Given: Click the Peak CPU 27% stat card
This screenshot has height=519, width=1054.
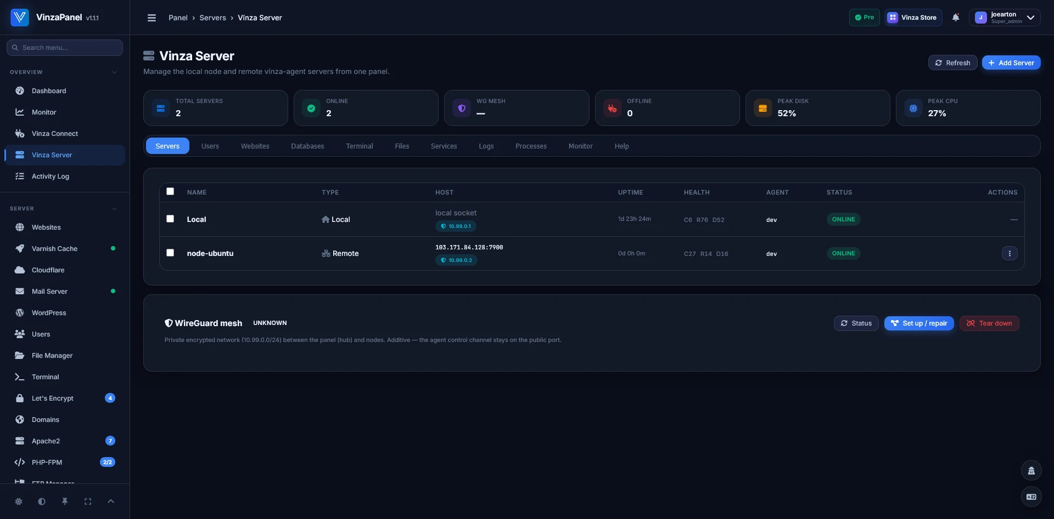Looking at the screenshot, I should coord(968,108).
